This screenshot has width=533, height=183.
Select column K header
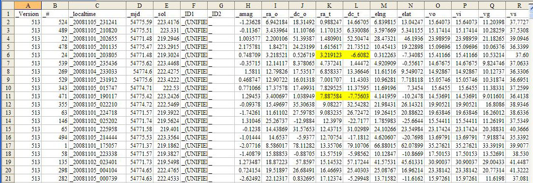[x=330, y=5]
